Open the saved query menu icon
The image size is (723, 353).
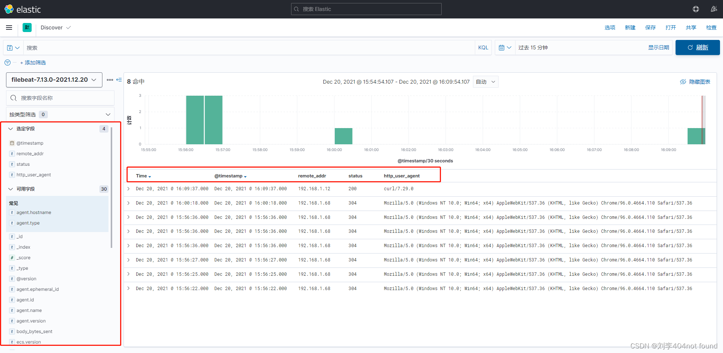(13, 48)
